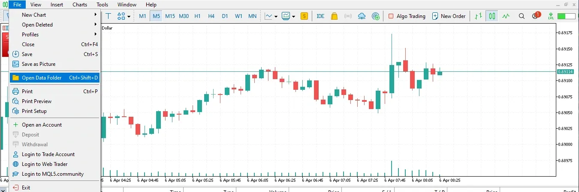The image size is (579, 192).
Task: Open the Market shopping bag icon
Action: click(334, 16)
